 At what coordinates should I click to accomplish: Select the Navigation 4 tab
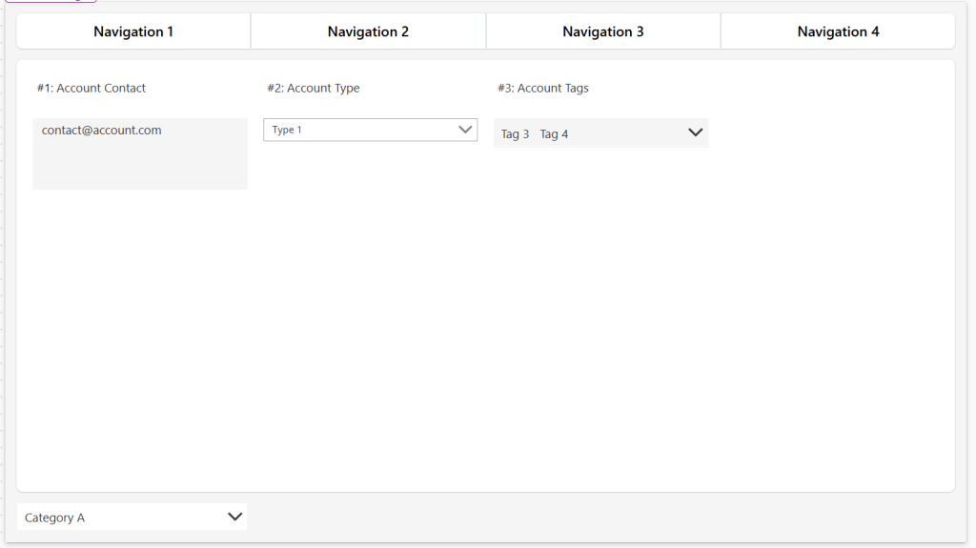point(838,31)
